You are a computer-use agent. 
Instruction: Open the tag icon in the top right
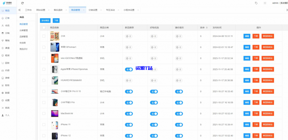[x=256, y=3]
